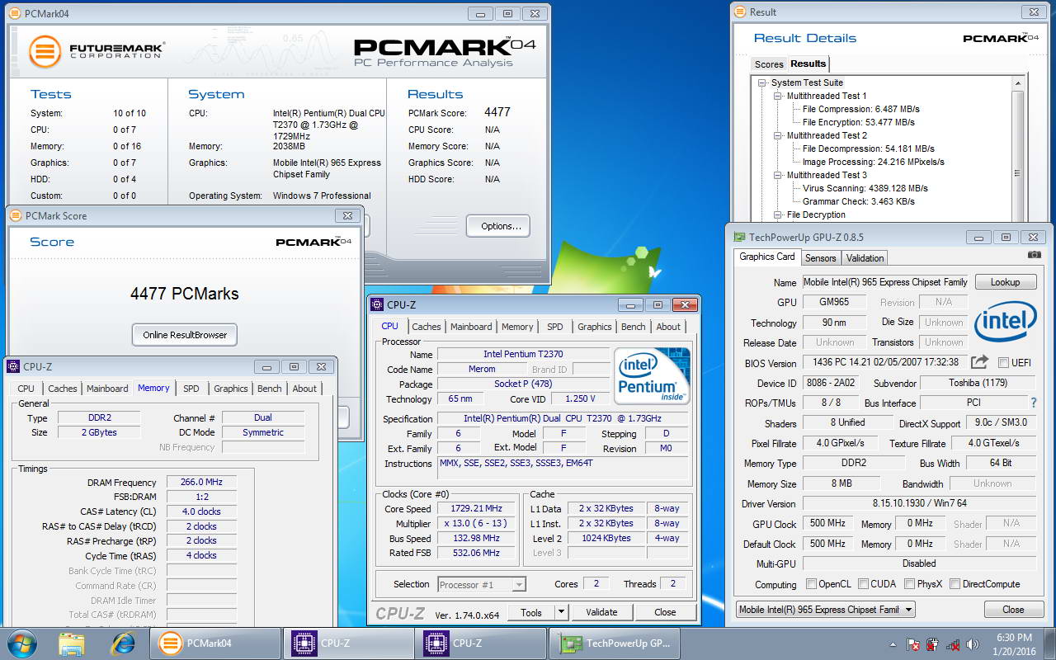
Task: Switch to the first CPU-Z taskbar button
Action: (350, 643)
